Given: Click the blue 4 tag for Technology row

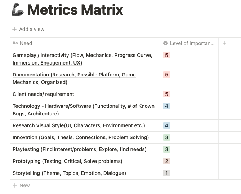Looking at the screenshot, I should (166, 106).
